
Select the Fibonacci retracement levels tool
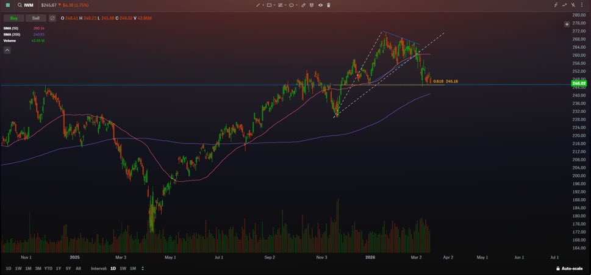coord(280,5)
